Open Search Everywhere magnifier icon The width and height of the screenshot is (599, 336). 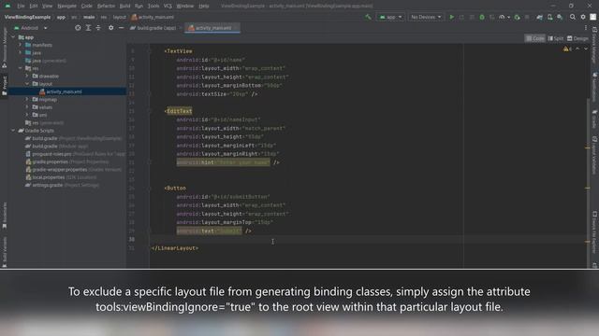pyautogui.click(x=572, y=17)
